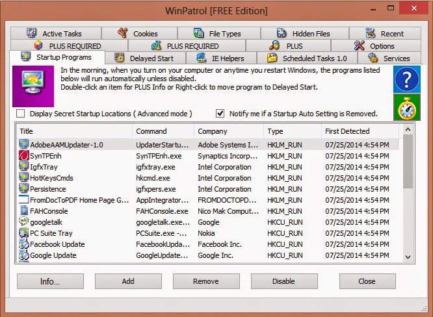Click the list scrollbar down arrow

[408, 257]
